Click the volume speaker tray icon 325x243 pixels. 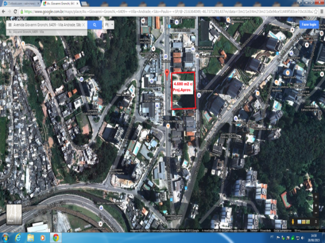pos(302,237)
